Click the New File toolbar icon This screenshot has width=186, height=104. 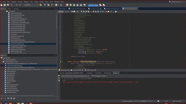point(1,5)
